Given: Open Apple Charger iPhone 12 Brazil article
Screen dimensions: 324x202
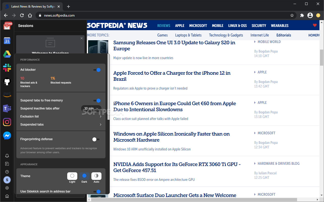Looking at the screenshot, I should pyautogui.click(x=172, y=76).
